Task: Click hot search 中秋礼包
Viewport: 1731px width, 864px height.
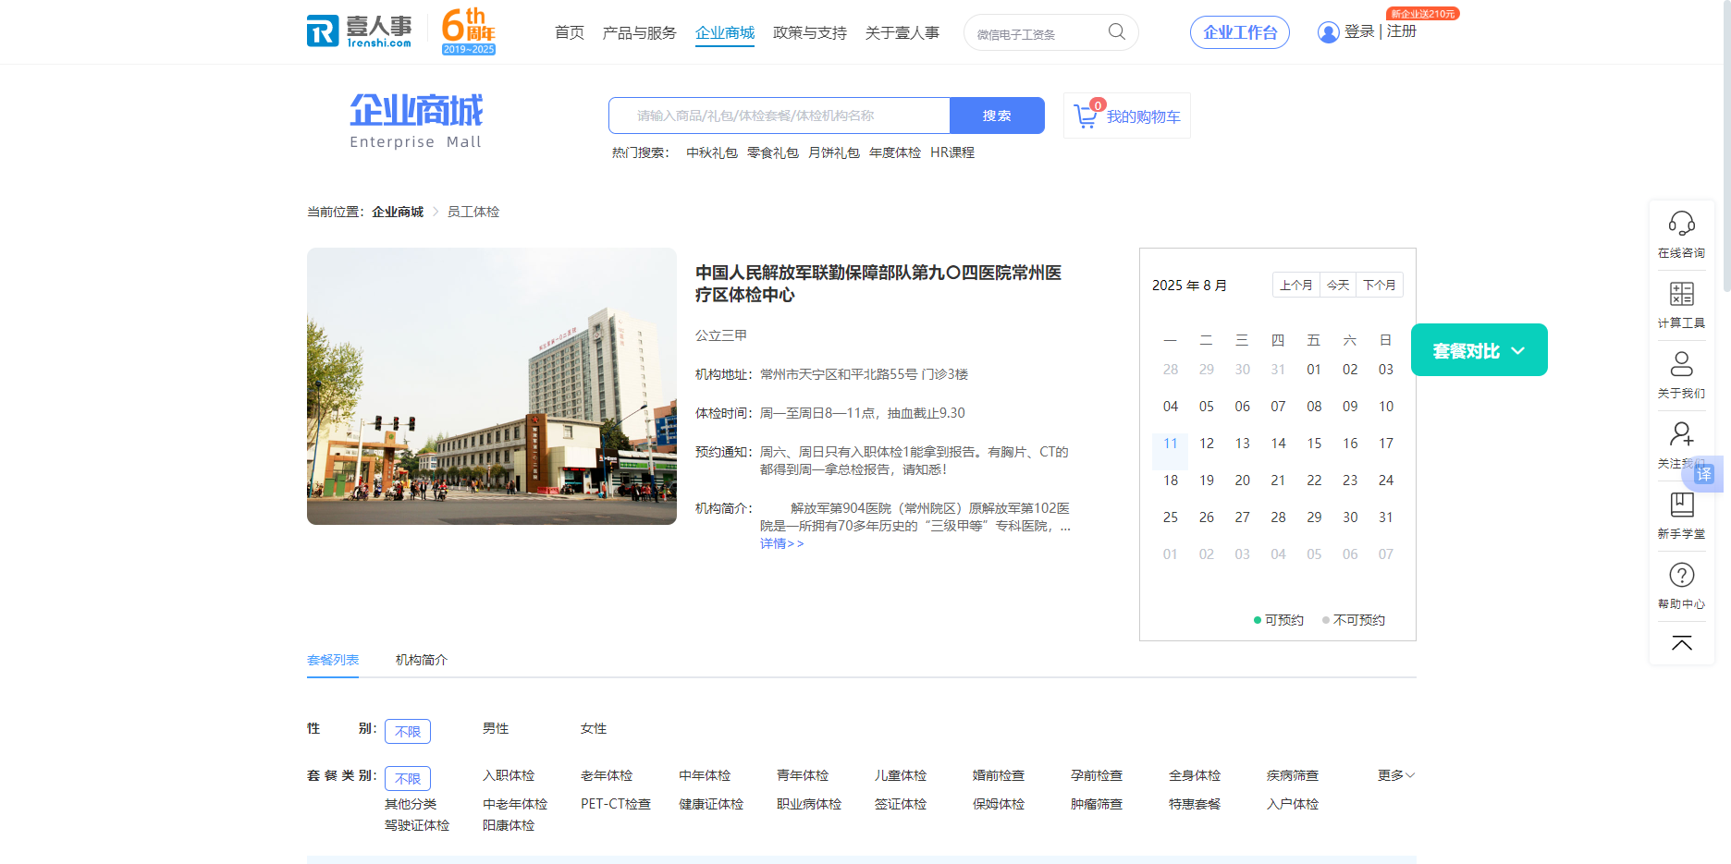Action: [x=712, y=152]
